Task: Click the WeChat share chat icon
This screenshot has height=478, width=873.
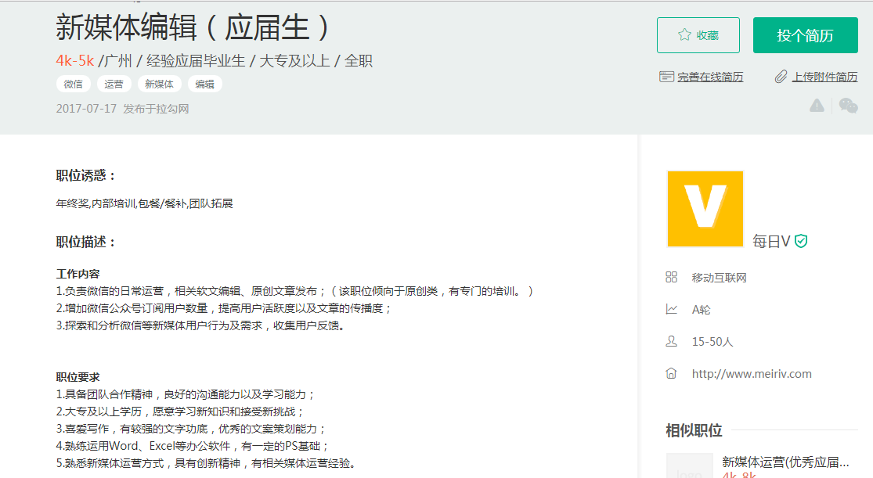Action: tap(848, 105)
